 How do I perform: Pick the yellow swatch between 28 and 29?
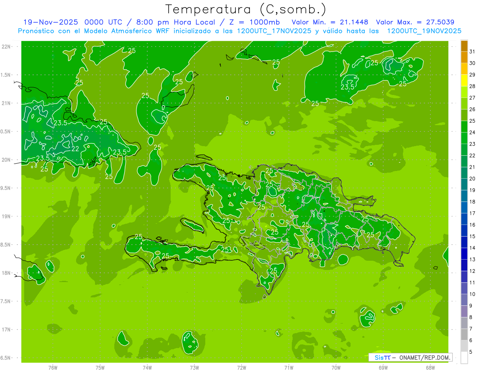tap(464, 80)
